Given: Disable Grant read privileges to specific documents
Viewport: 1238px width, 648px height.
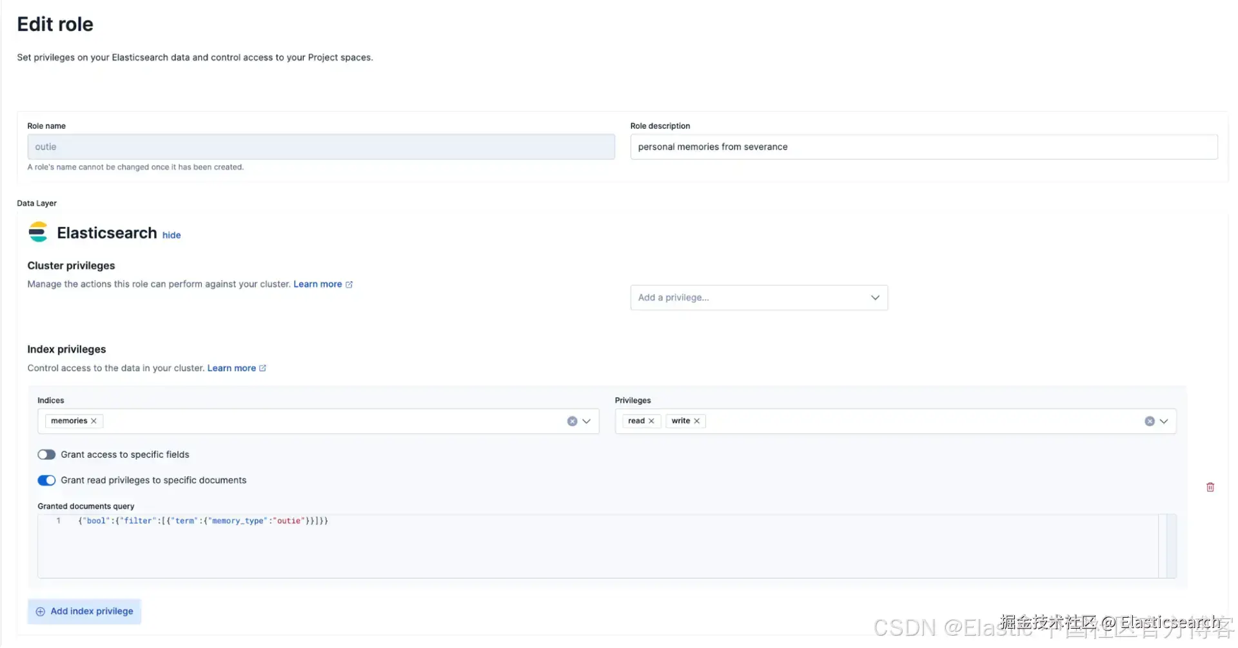Looking at the screenshot, I should tap(46, 480).
